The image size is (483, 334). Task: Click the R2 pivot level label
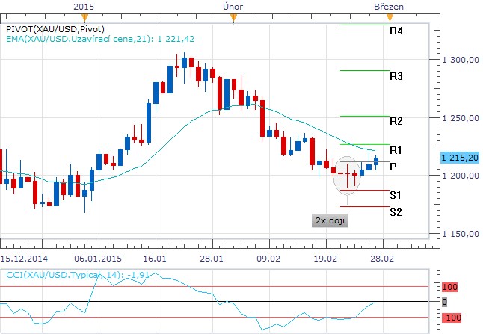pos(396,121)
